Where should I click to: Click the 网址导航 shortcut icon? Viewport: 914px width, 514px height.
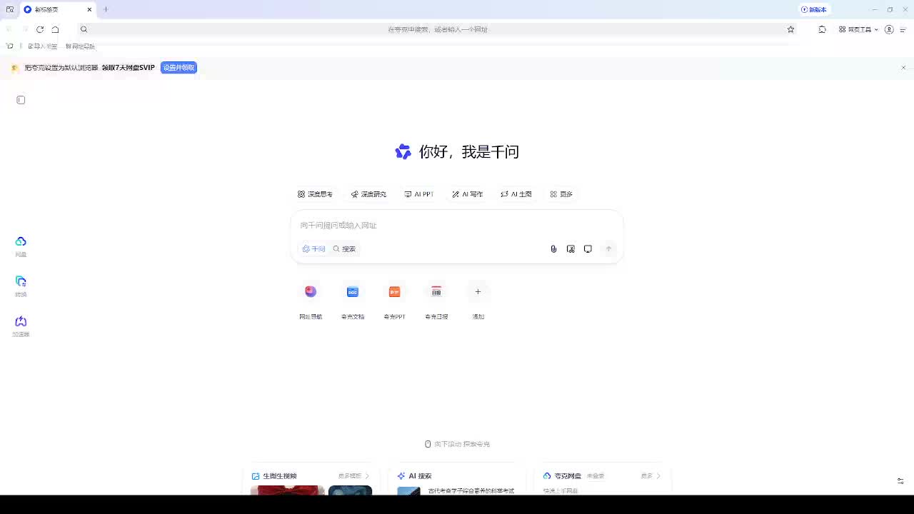tap(311, 291)
